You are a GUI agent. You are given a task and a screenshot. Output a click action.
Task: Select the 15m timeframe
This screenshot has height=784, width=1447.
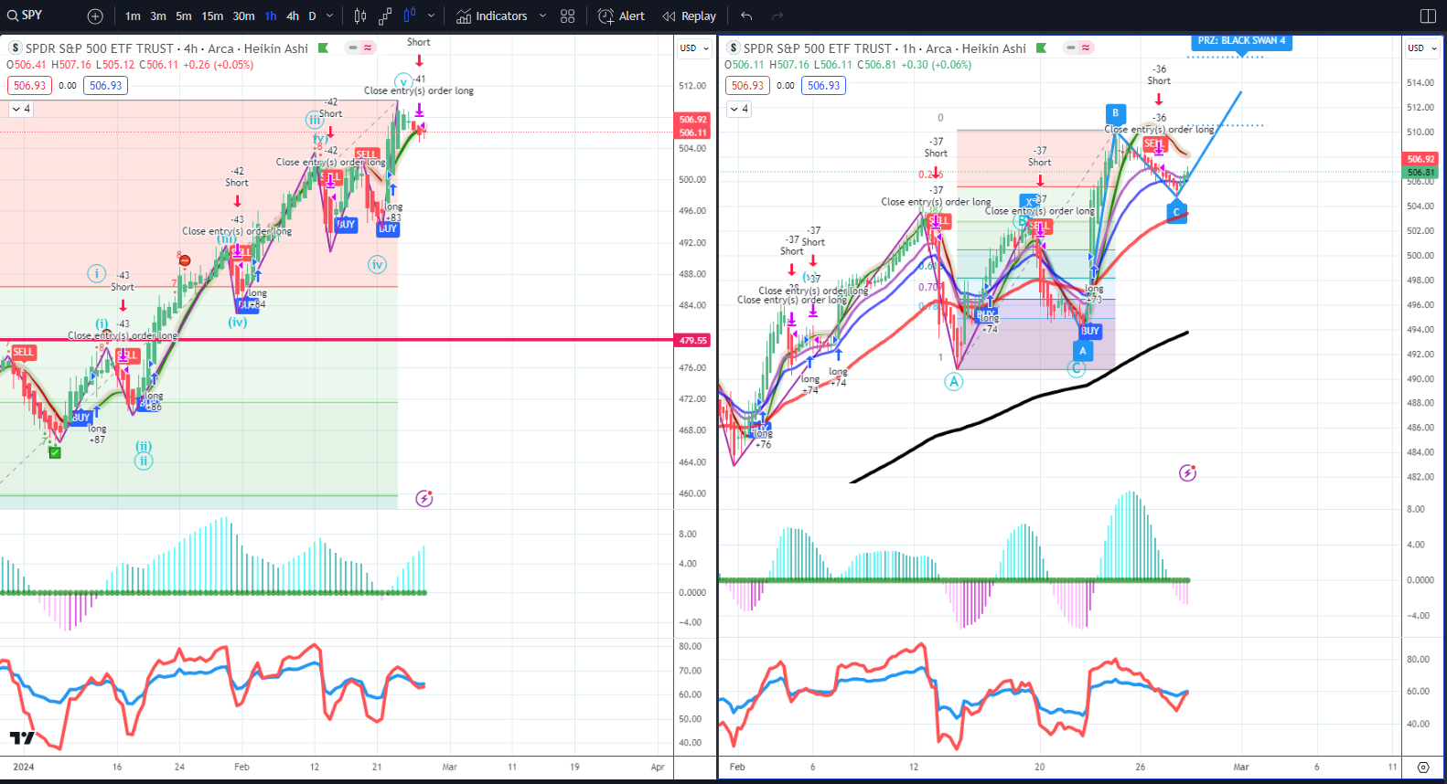(212, 16)
